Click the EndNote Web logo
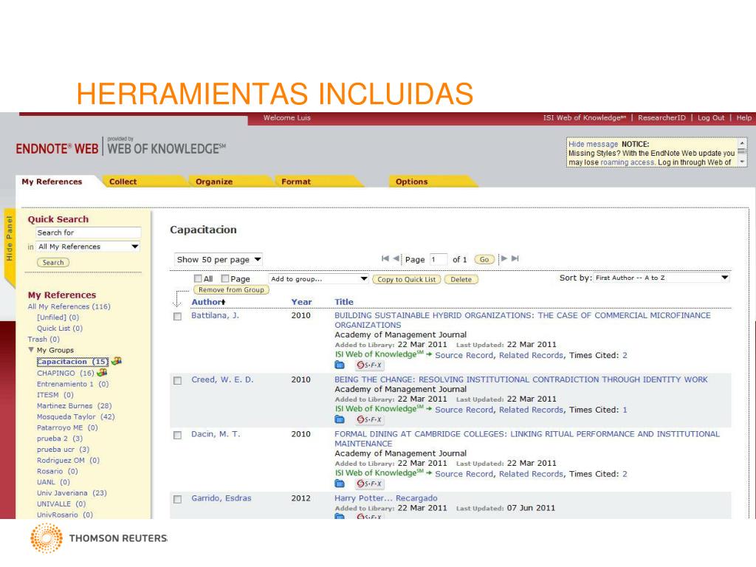This screenshot has width=756, height=567. [57, 148]
